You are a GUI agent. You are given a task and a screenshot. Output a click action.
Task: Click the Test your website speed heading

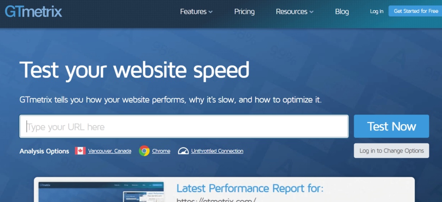135,70
